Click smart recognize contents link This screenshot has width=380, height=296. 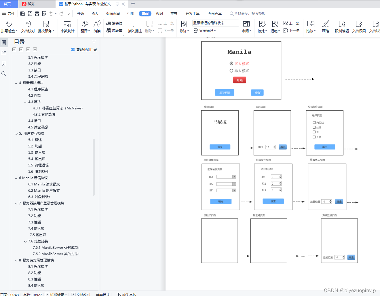click(x=84, y=50)
